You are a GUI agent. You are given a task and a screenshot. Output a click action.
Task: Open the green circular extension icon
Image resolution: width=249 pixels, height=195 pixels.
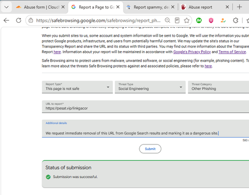[x=199, y=20]
